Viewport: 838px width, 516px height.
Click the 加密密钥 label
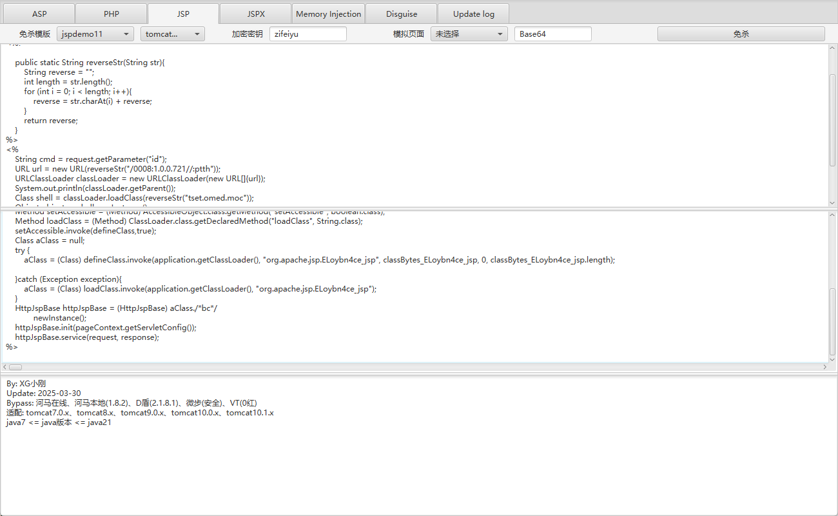247,34
